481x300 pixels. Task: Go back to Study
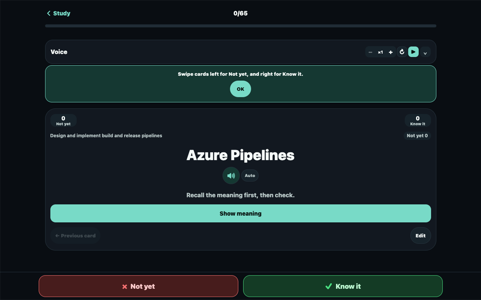pyautogui.click(x=58, y=13)
